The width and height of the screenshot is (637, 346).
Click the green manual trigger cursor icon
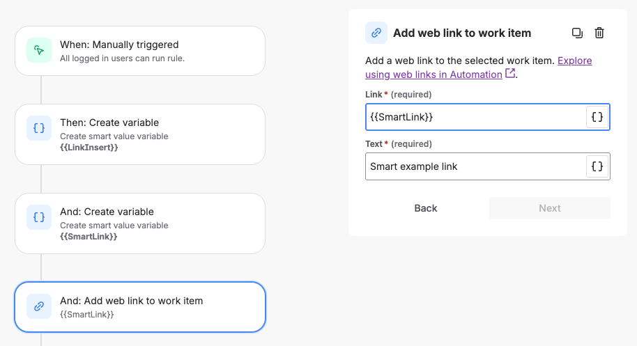(x=40, y=50)
